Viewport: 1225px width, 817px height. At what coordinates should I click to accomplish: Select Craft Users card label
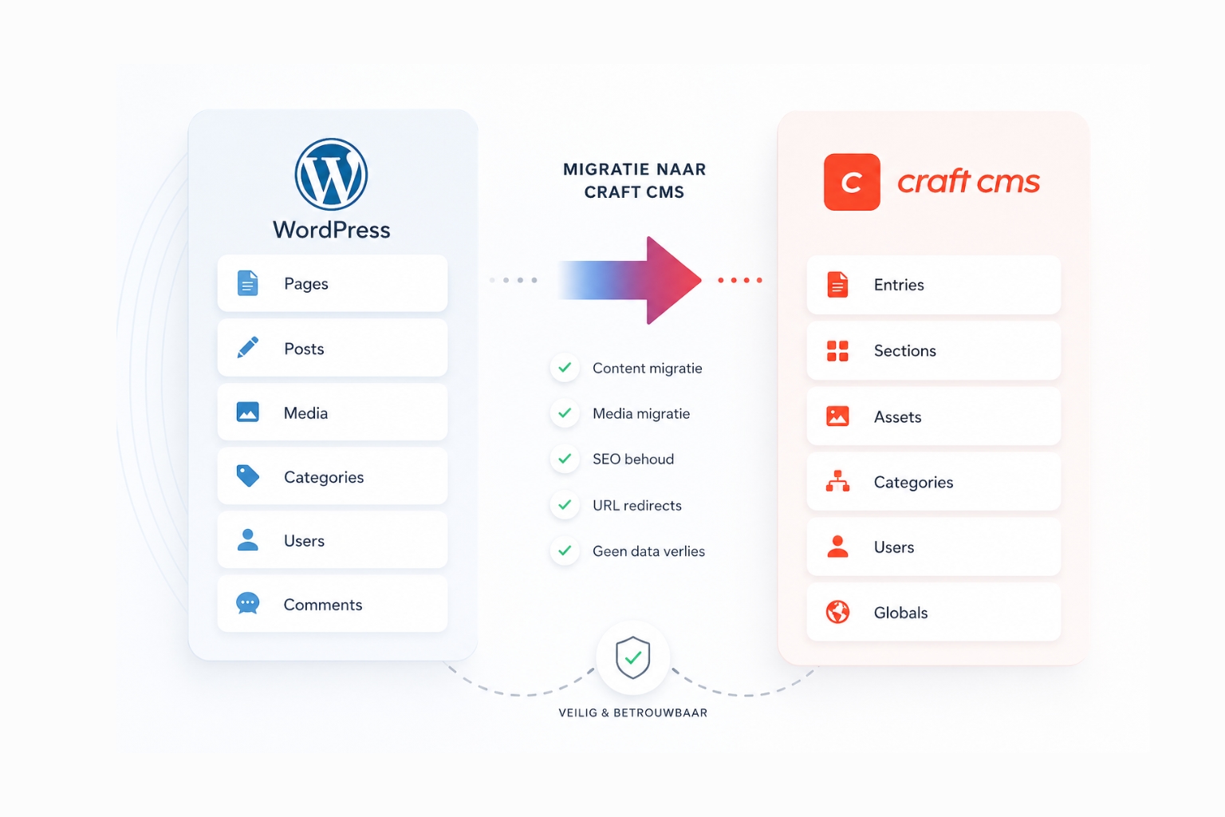pyautogui.click(x=894, y=547)
